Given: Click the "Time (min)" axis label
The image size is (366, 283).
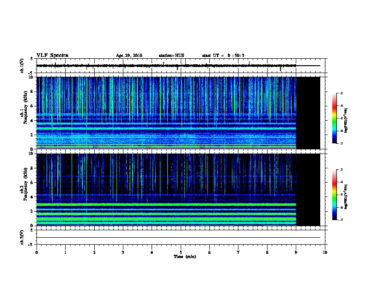Looking at the screenshot, I should click(x=185, y=257).
